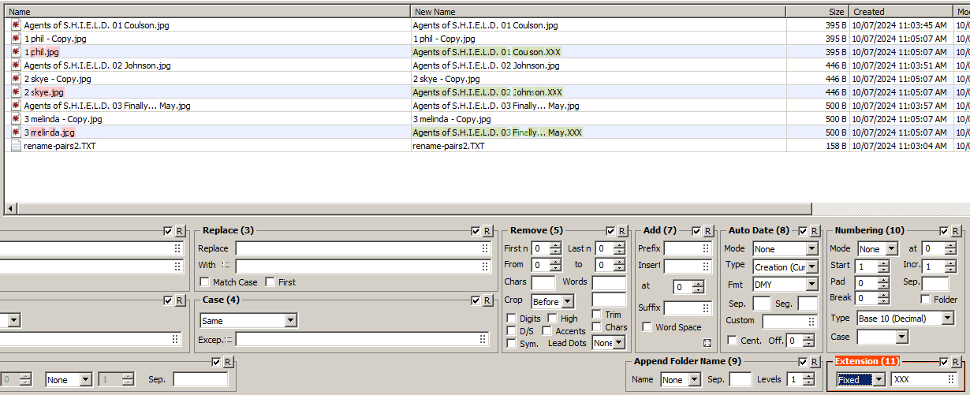Tick the Digits checkbox in Remove
This screenshot has width=970, height=395.
tap(511, 319)
